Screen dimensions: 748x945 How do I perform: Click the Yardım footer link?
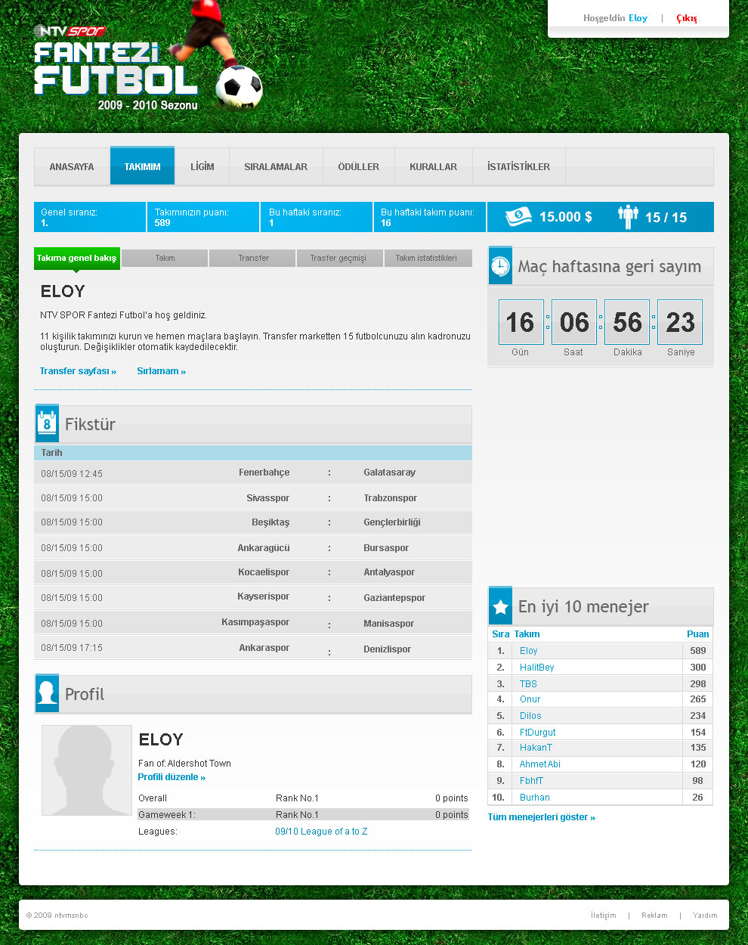(x=705, y=916)
